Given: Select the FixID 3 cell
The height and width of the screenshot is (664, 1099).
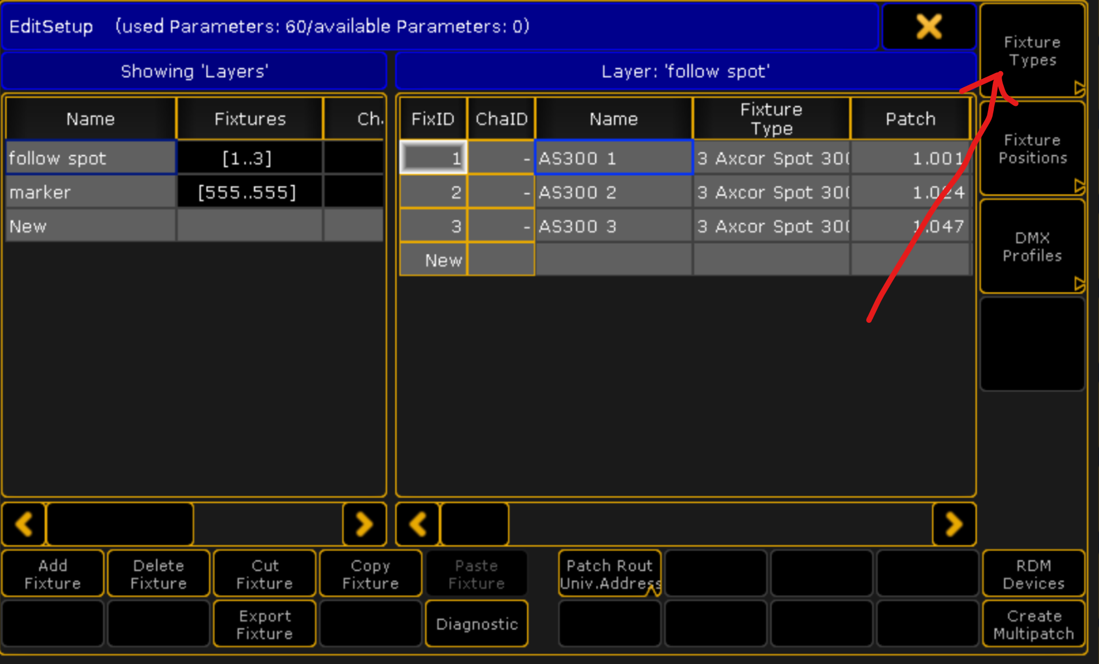Looking at the screenshot, I should (x=433, y=226).
